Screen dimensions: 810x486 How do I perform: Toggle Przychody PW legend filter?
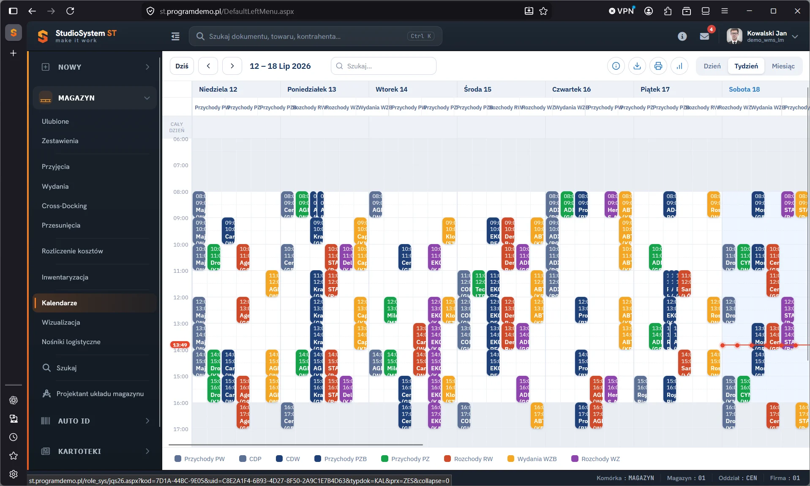coord(199,459)
